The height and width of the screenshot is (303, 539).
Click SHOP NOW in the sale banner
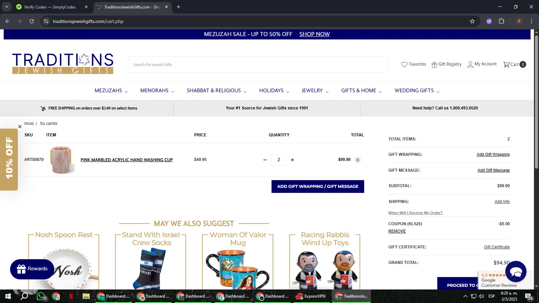coord(314,34)
